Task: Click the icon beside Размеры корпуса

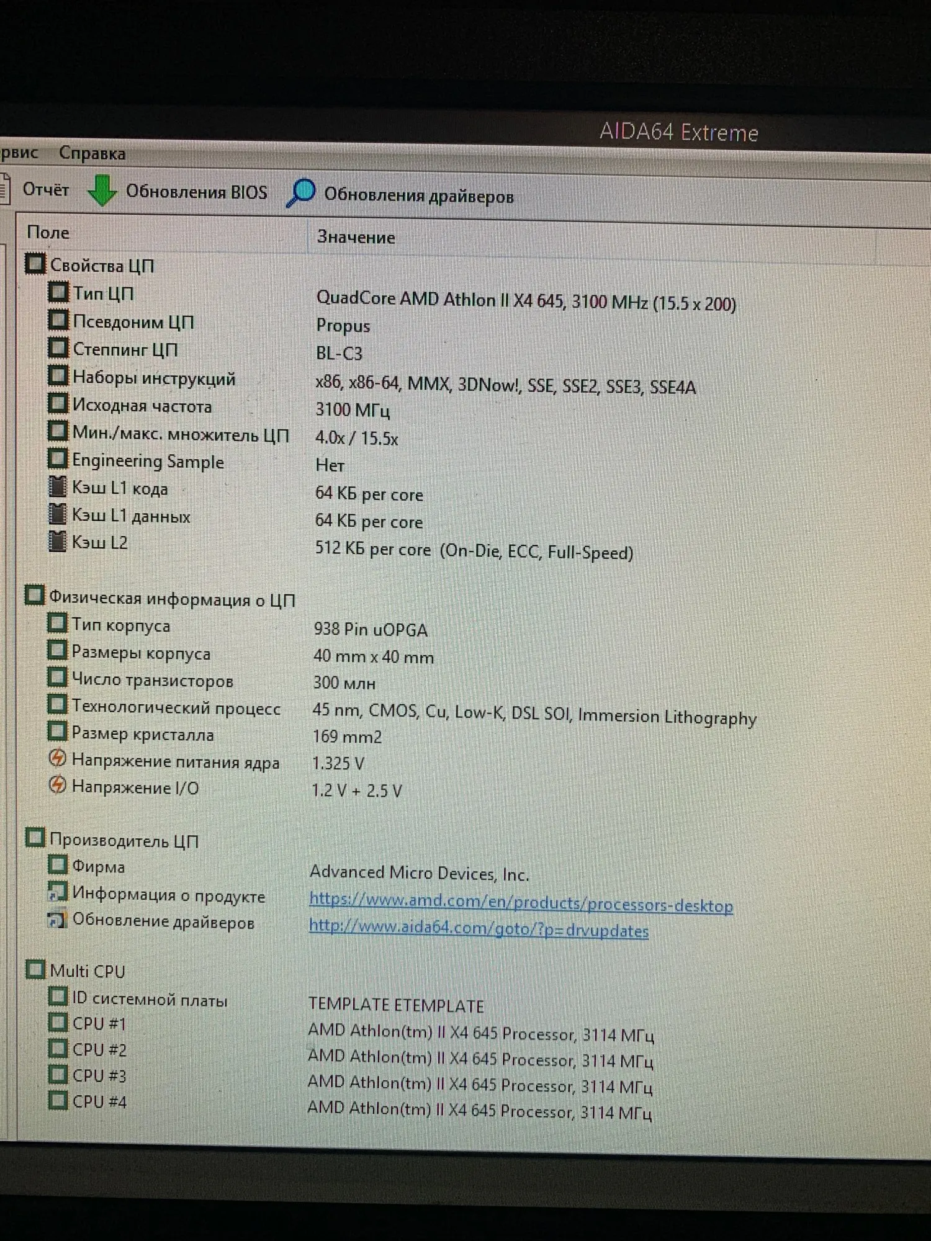Action: click(57, 650)
